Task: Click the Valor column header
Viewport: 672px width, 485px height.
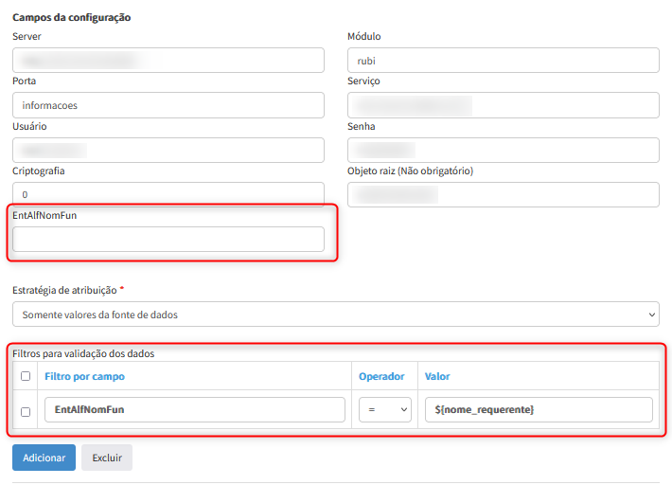Action: tap(437, 376)
